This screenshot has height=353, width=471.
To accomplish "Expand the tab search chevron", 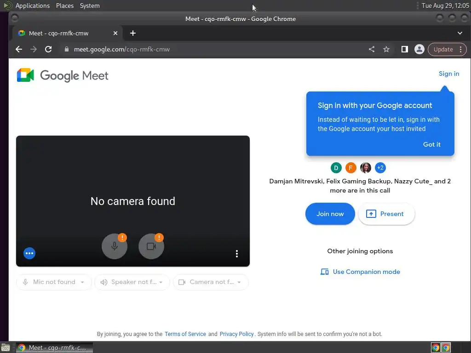I will [460, 33].
